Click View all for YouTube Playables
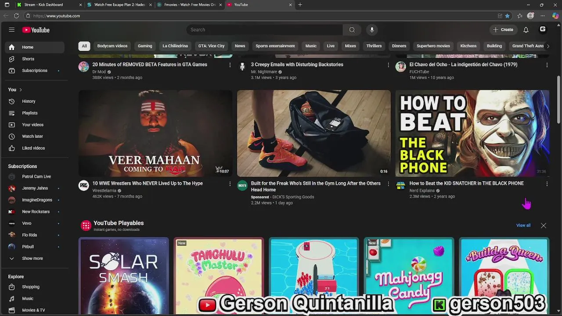Viewport: 562px width, 316px height. [x=523, y=226]
